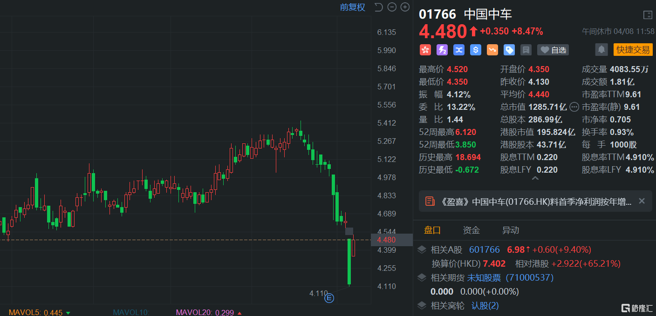656x316 pixels.
Task: Click the MAVOL20 up arrow indicator
Action: (x=239, y=313)
